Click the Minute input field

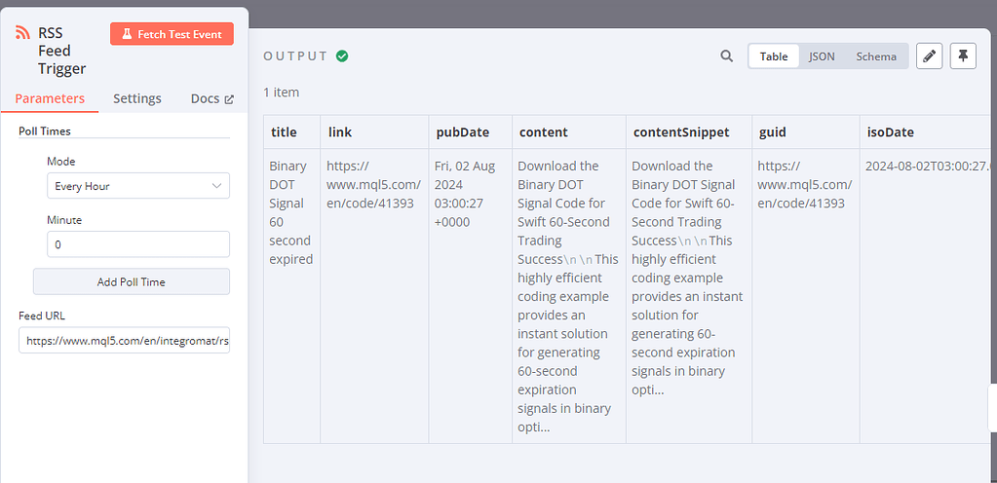click(138, 244)
